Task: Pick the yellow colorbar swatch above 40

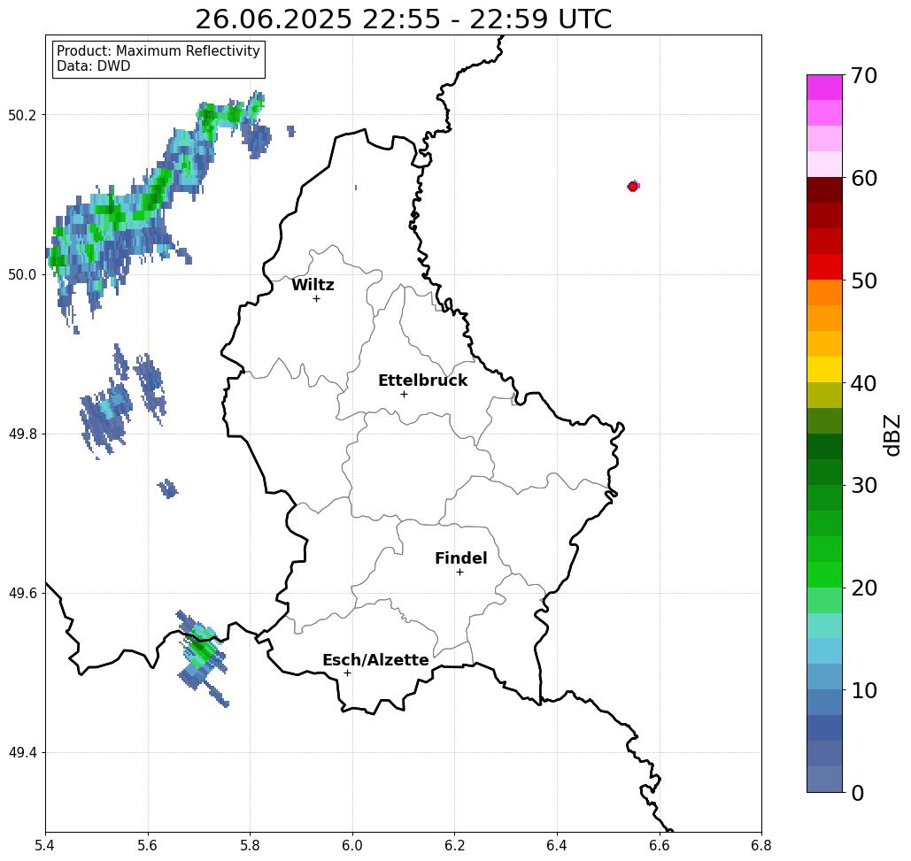Action: click(824, 369)
